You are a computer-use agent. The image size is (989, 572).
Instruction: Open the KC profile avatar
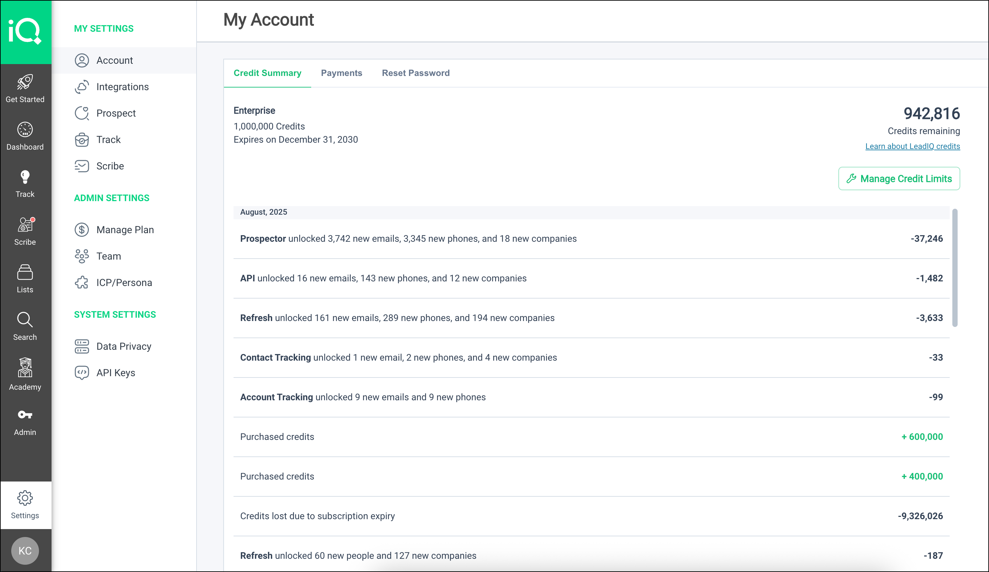click(x=25, y=551)
